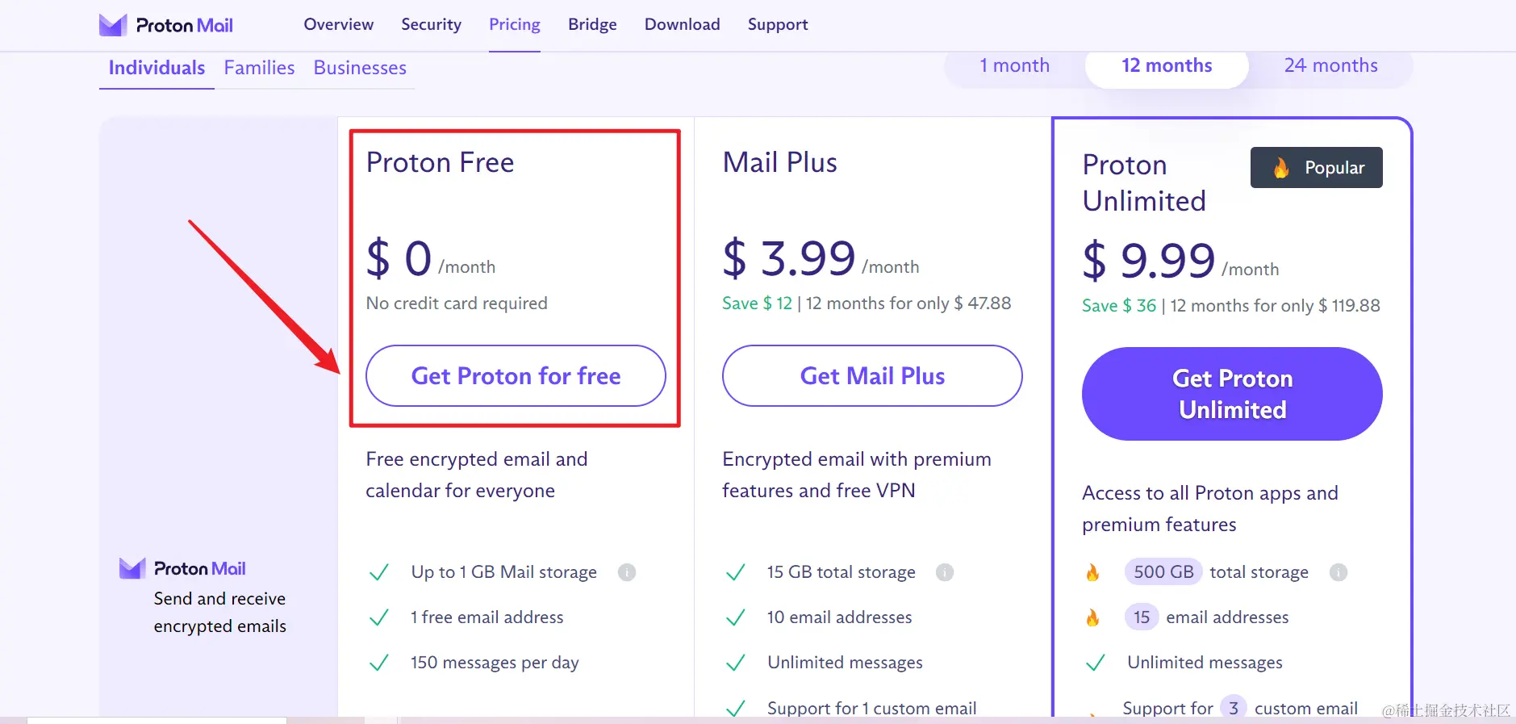
Task: Click flame icon beside 500 GB storage
Action: point(1092,572)
